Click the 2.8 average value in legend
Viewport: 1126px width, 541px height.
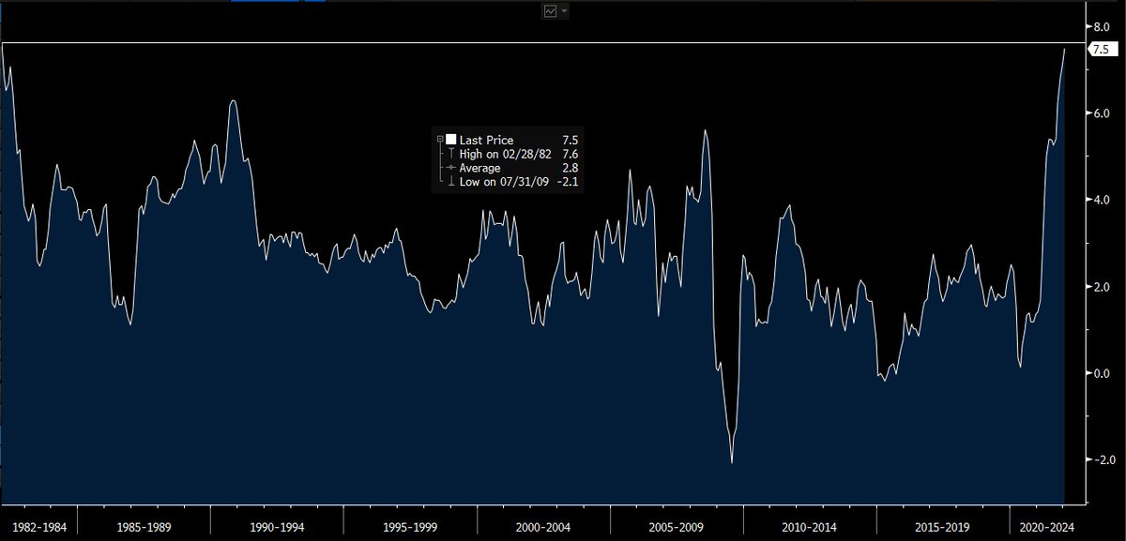coord(569,168)
